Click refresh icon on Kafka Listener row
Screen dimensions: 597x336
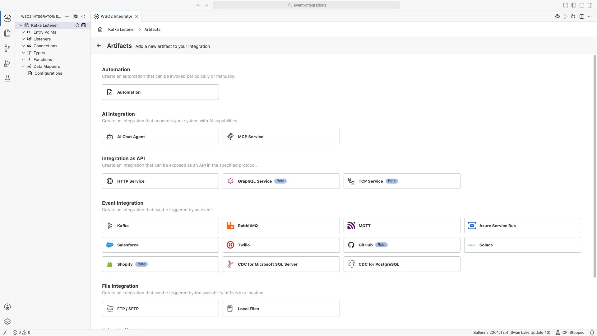(77, 25)
